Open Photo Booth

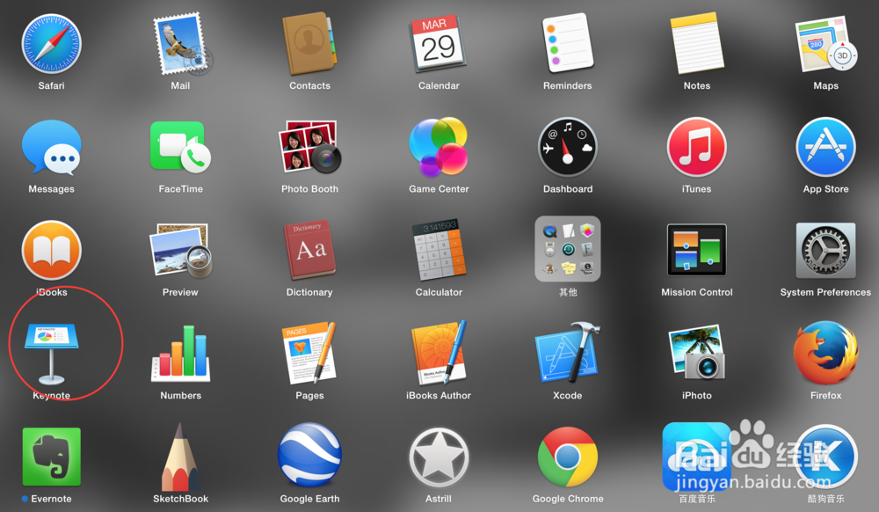click(x=309, y=146)
